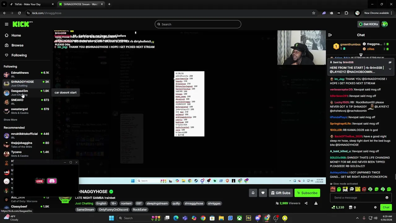Viewport: 396px width, 223px height.
Task: Open Xbox app from taskbar
Action: (239, 218)
